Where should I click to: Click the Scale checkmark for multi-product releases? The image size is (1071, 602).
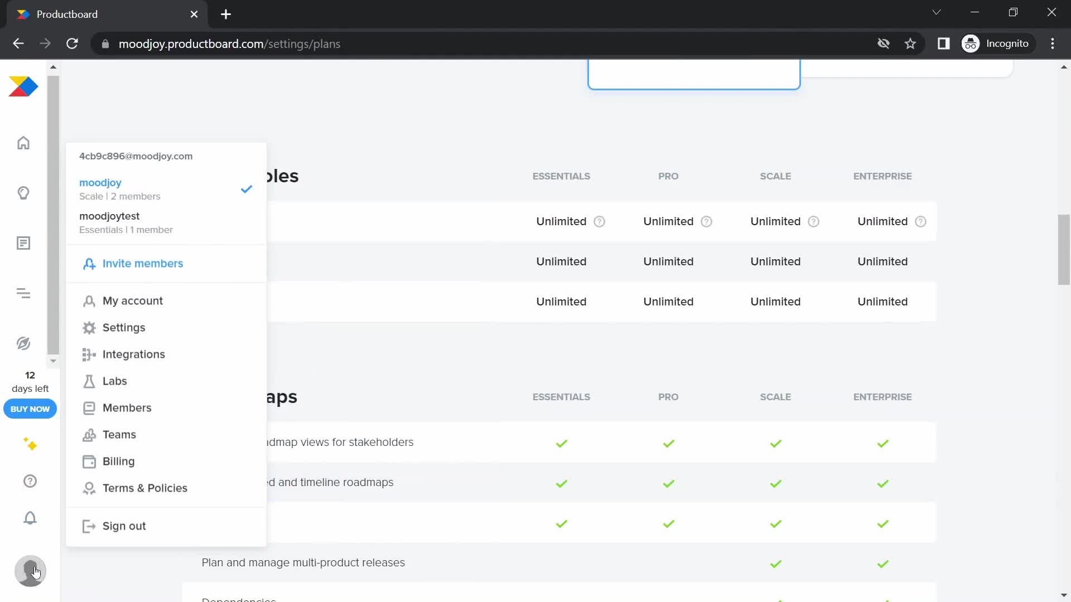pos(776,564)
